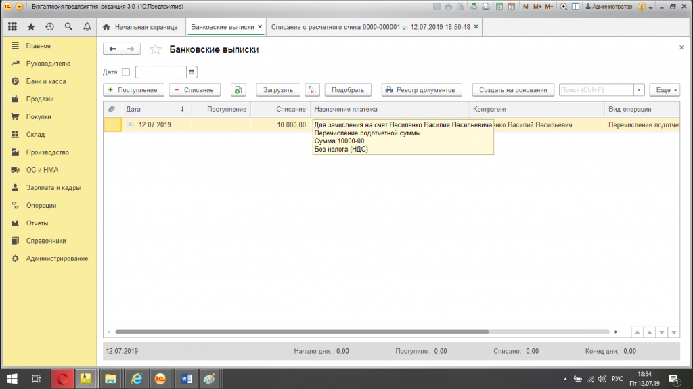Show Дт/Кт postings icon
The image size is (693, 389).
[312, 90]
